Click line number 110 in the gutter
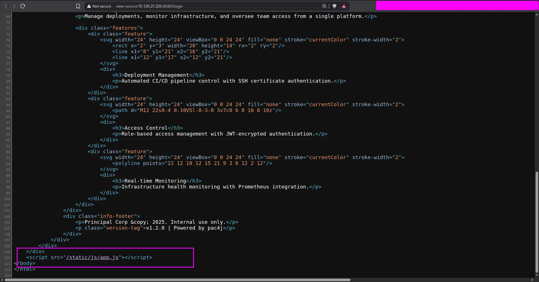 coord(7,258)
